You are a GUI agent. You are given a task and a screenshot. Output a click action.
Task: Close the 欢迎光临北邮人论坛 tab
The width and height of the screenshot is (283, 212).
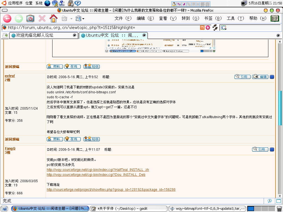tap(74, 35)
